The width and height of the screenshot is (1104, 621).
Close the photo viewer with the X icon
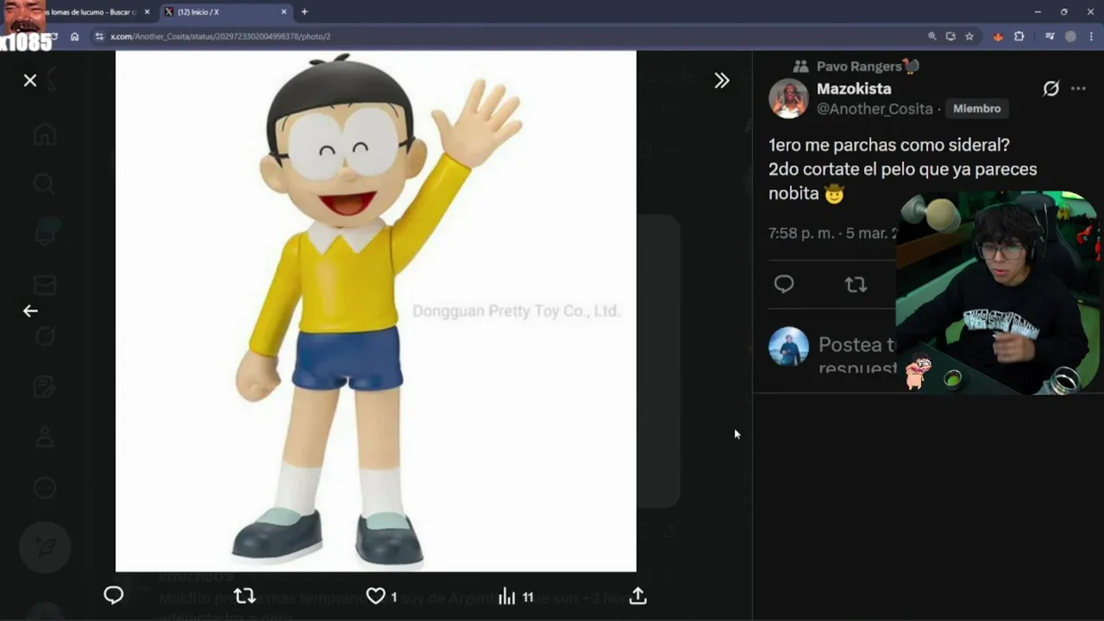[x=30, y=80]
